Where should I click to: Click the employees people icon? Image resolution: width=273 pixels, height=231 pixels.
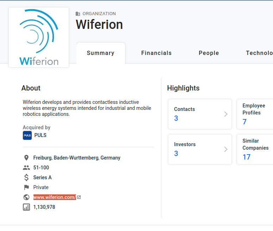pos(26,168)
